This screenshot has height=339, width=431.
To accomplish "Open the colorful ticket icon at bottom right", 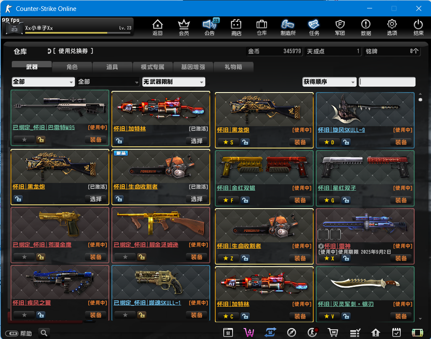I will (417, 333).
